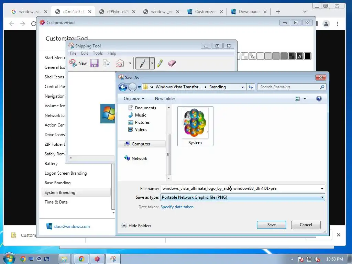
Task: Open the door2windows.com link
Action: click(x=72, y=227)
